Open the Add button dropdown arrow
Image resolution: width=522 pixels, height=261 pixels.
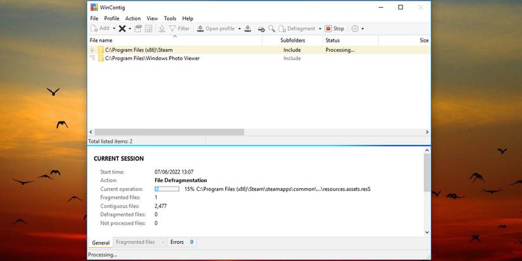pyautogui.click(x=114, y=28)
